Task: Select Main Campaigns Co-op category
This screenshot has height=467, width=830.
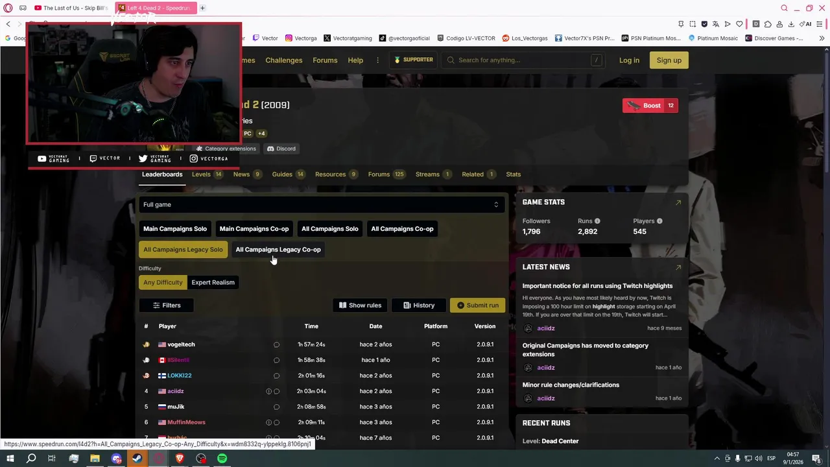Action: 254,229
